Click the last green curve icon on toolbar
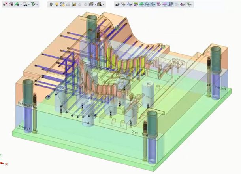The image size is (241, 174). coord(189,4)
